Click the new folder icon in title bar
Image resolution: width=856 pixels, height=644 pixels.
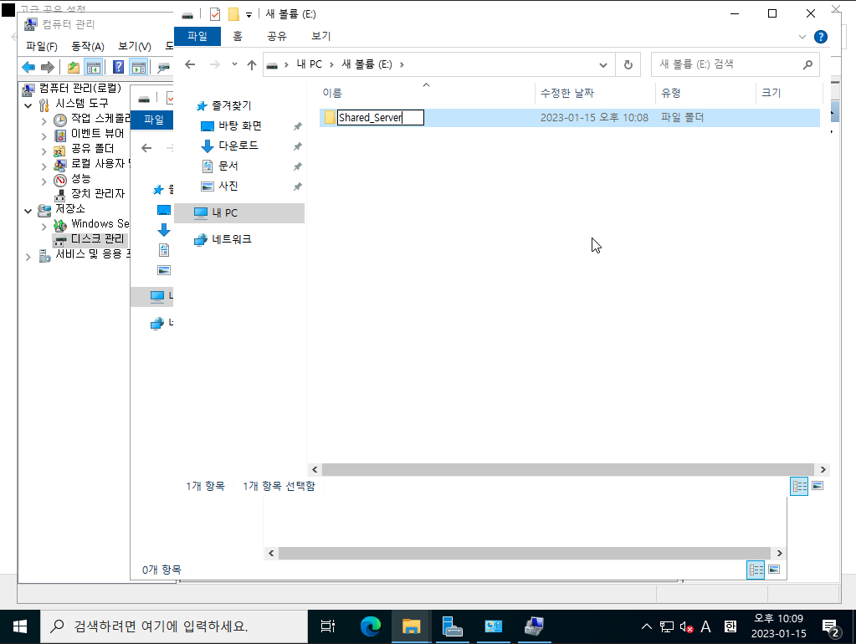click(233, 14)
